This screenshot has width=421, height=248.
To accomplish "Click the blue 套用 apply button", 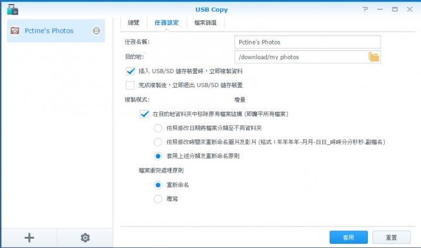I will [348, 237].
